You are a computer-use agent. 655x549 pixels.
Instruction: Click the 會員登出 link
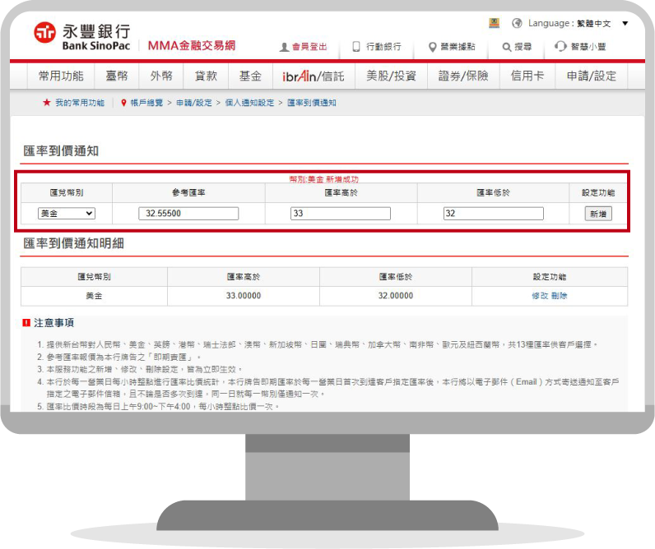[x=309, y=47]
